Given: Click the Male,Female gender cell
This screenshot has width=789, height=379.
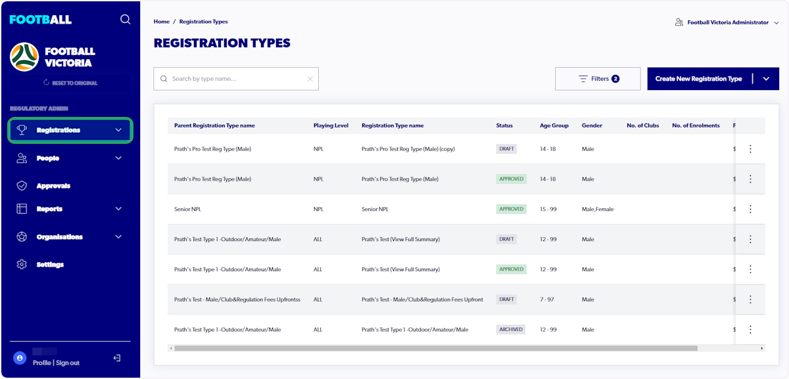Looking at the screenshot, I should coord(598,210).
